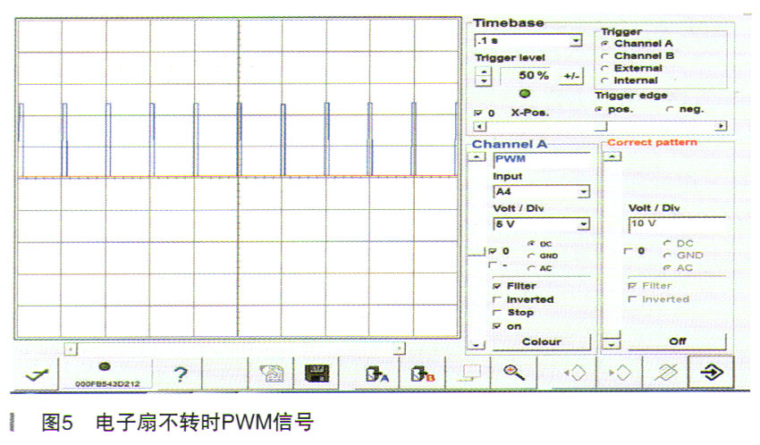Select Channel B as trigger source

click(605, 56)
